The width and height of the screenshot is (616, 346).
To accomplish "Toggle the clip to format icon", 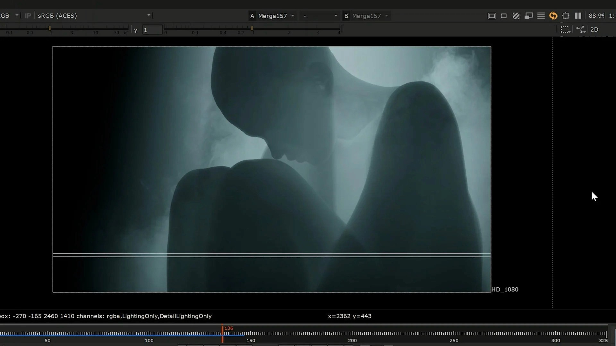I will click(492, 16).
